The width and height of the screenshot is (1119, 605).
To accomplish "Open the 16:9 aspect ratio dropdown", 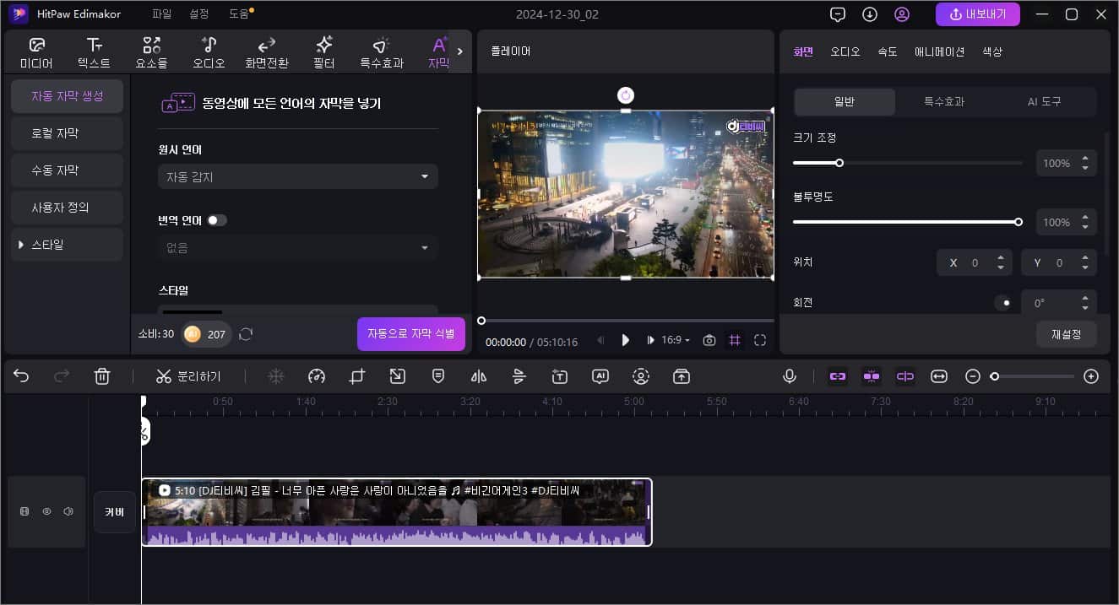I will pyautogui.click(x=675, y=340).
